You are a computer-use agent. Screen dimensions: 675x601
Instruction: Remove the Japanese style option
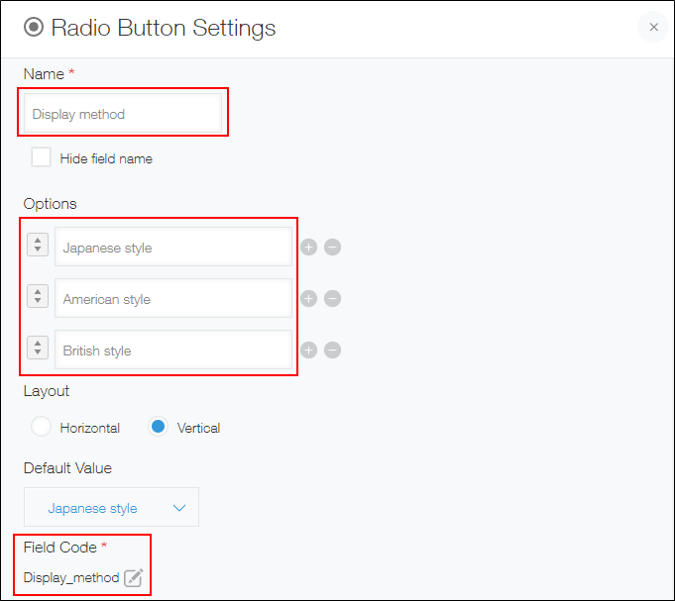333,247
